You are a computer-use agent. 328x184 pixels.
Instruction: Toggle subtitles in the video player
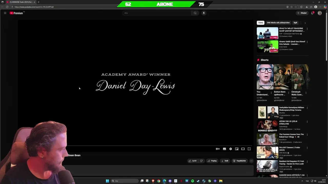(224, 149)
